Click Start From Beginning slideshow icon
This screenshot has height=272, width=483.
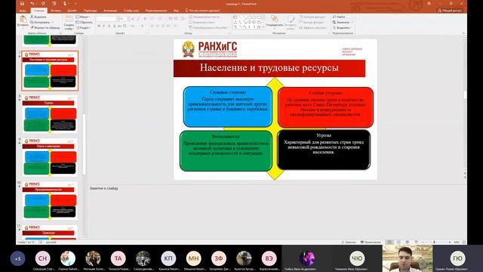[54, 4]
